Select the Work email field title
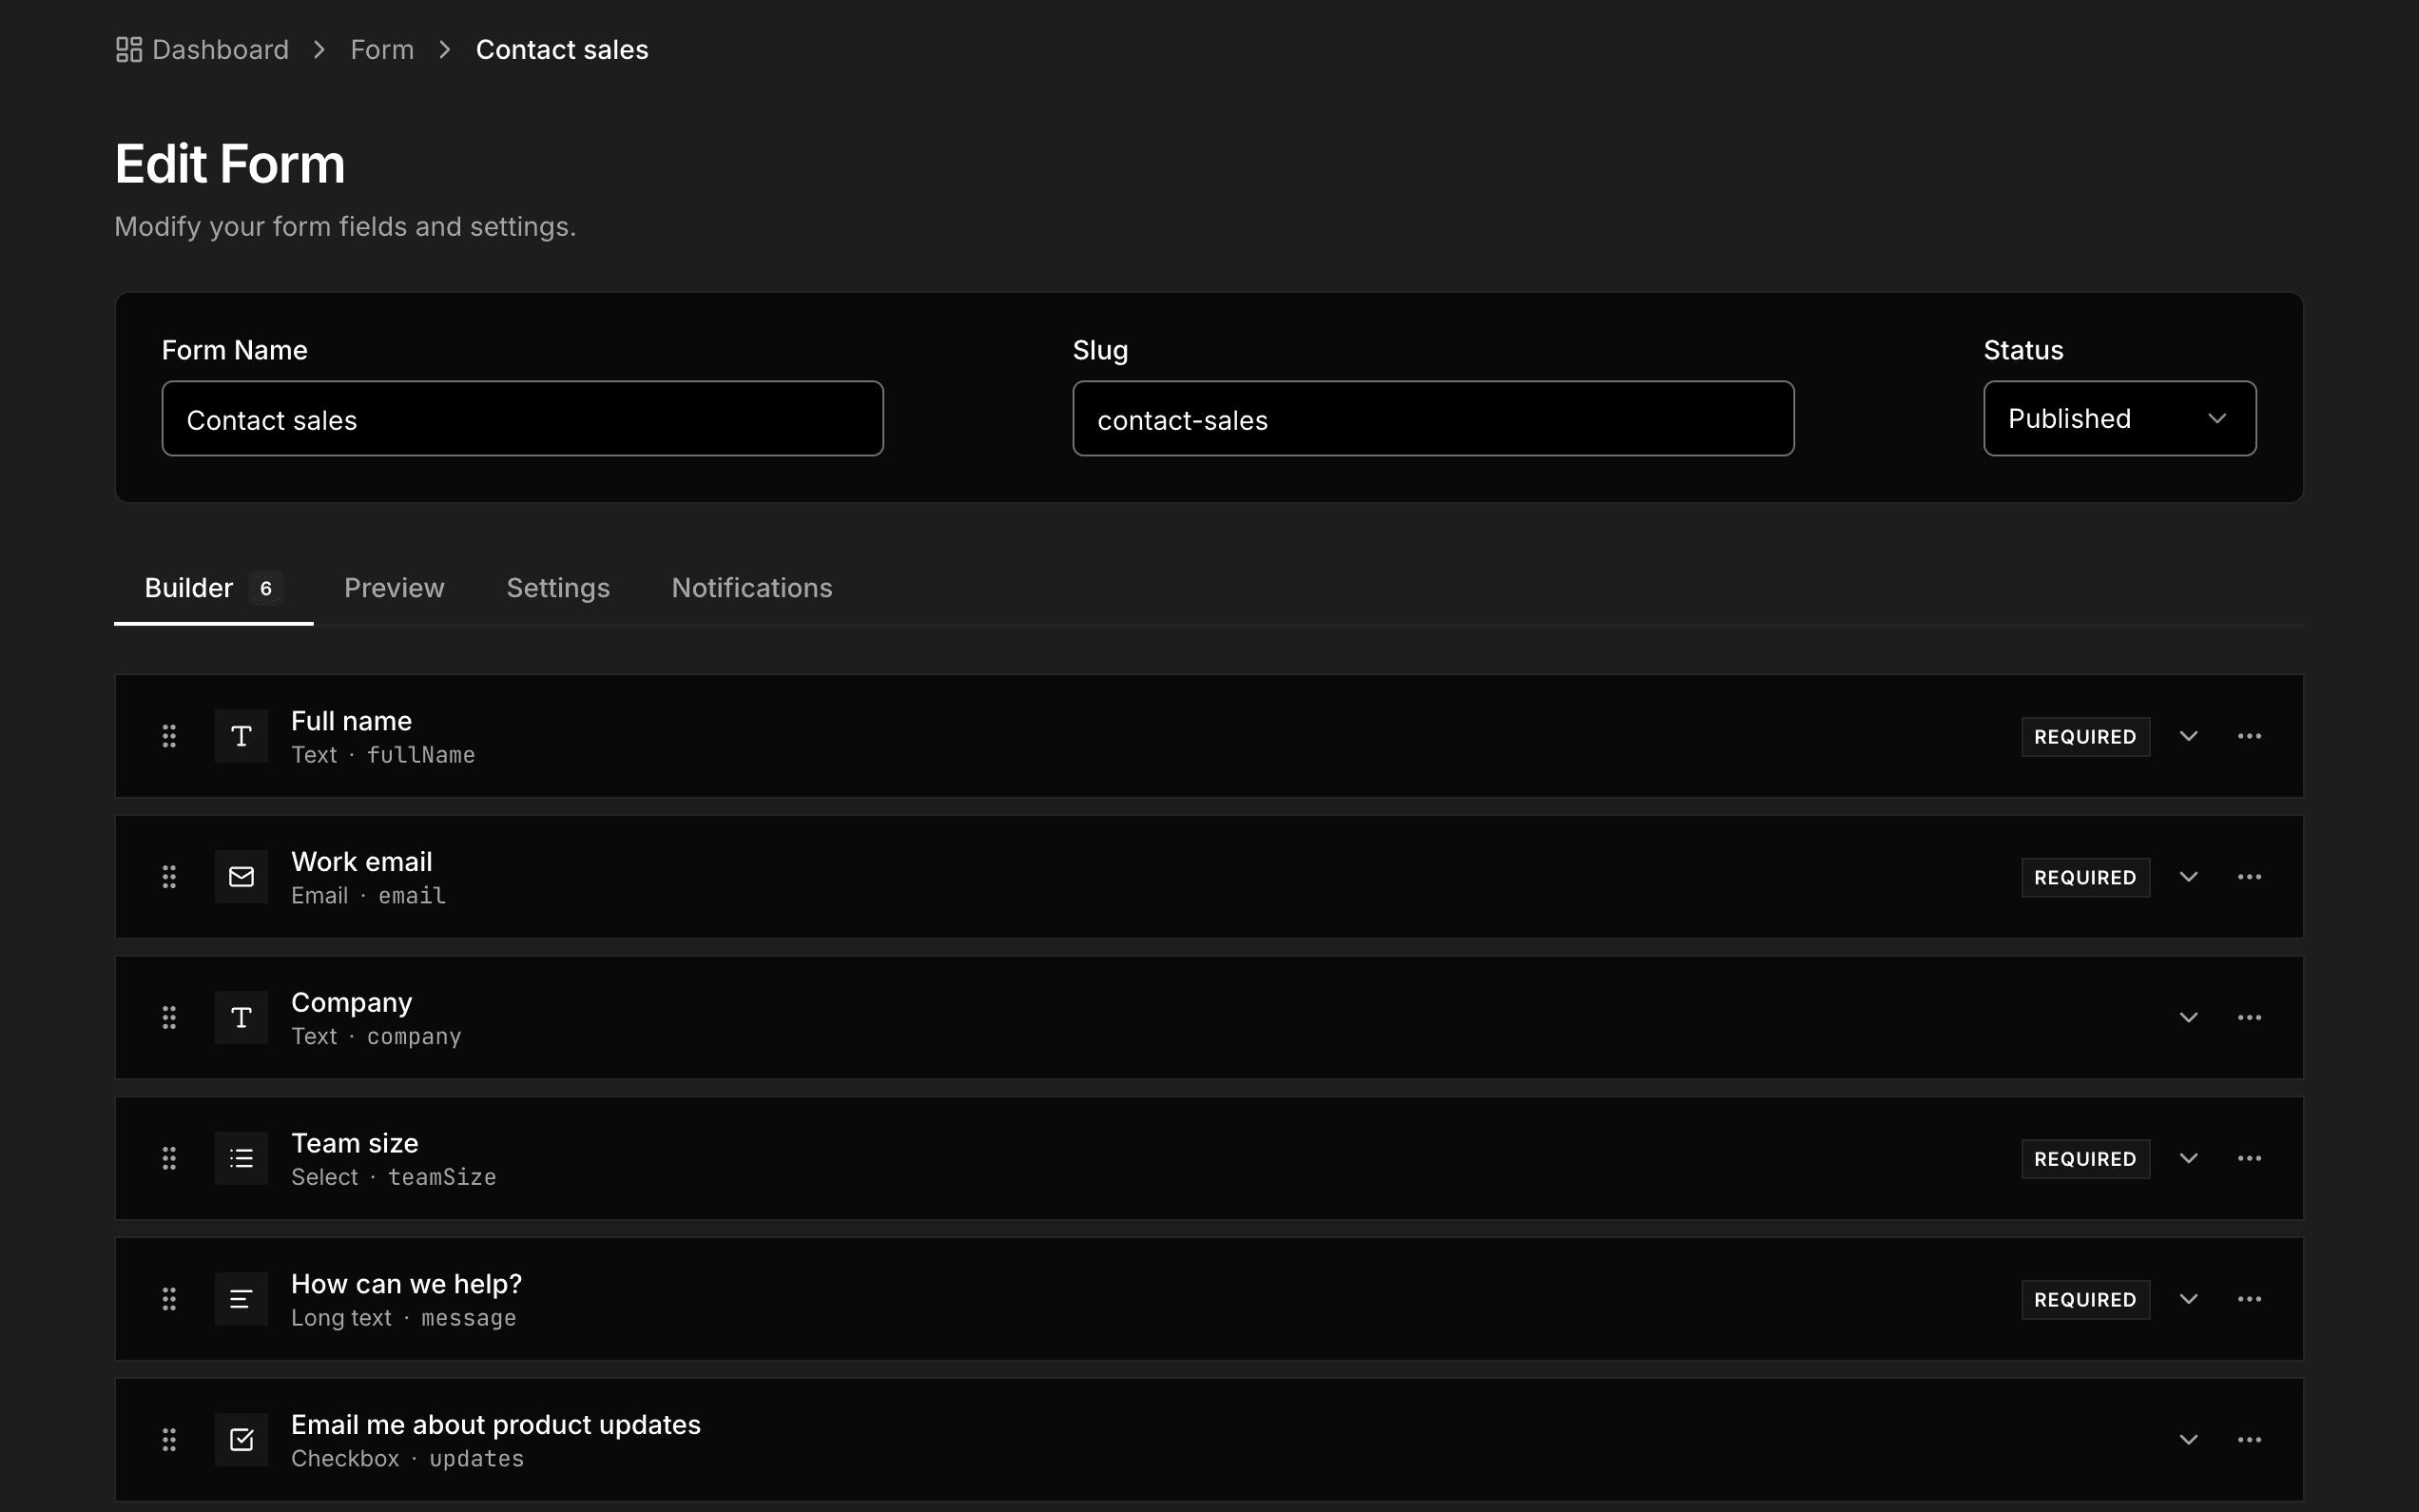This screenshot has width=2419, height=1512. 362,862
